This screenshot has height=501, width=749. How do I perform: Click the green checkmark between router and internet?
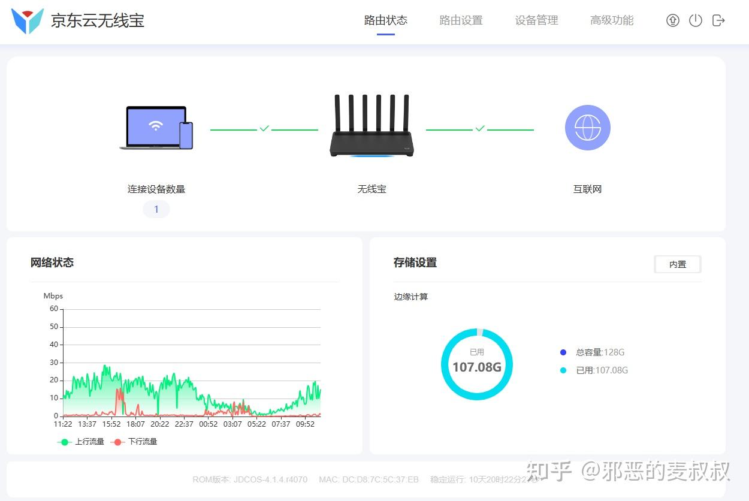tap(479, 128)
